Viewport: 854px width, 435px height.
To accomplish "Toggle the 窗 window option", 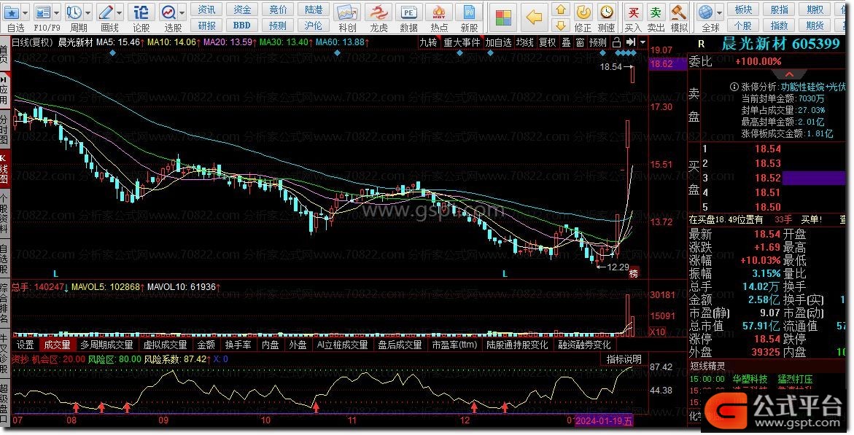I will click(x=580, y=42).
